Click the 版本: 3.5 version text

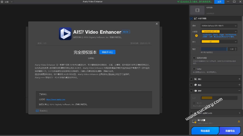point(42,43)
